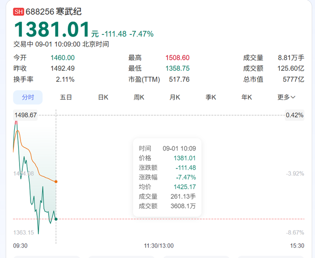Viewport: 315px width, 258px height.
Task: Click the red SH exchange badge
Action: [19, 11]
